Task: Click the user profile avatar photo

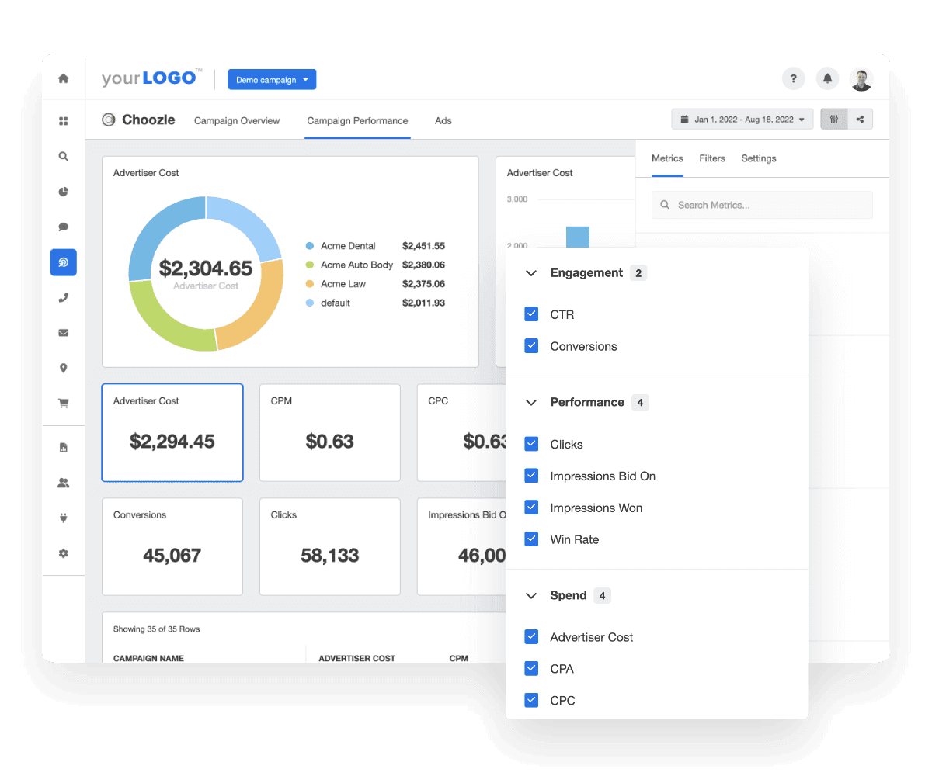Action: tap(862, 78)
